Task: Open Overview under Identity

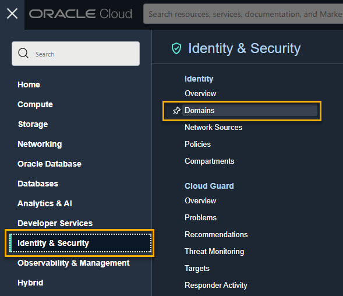Action: 200,93
